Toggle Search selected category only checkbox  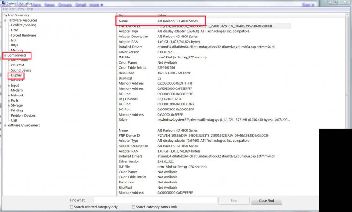pos(72,207)
